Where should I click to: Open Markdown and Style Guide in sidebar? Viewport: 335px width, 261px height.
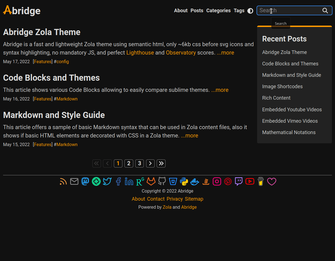(x=292, y=75)
